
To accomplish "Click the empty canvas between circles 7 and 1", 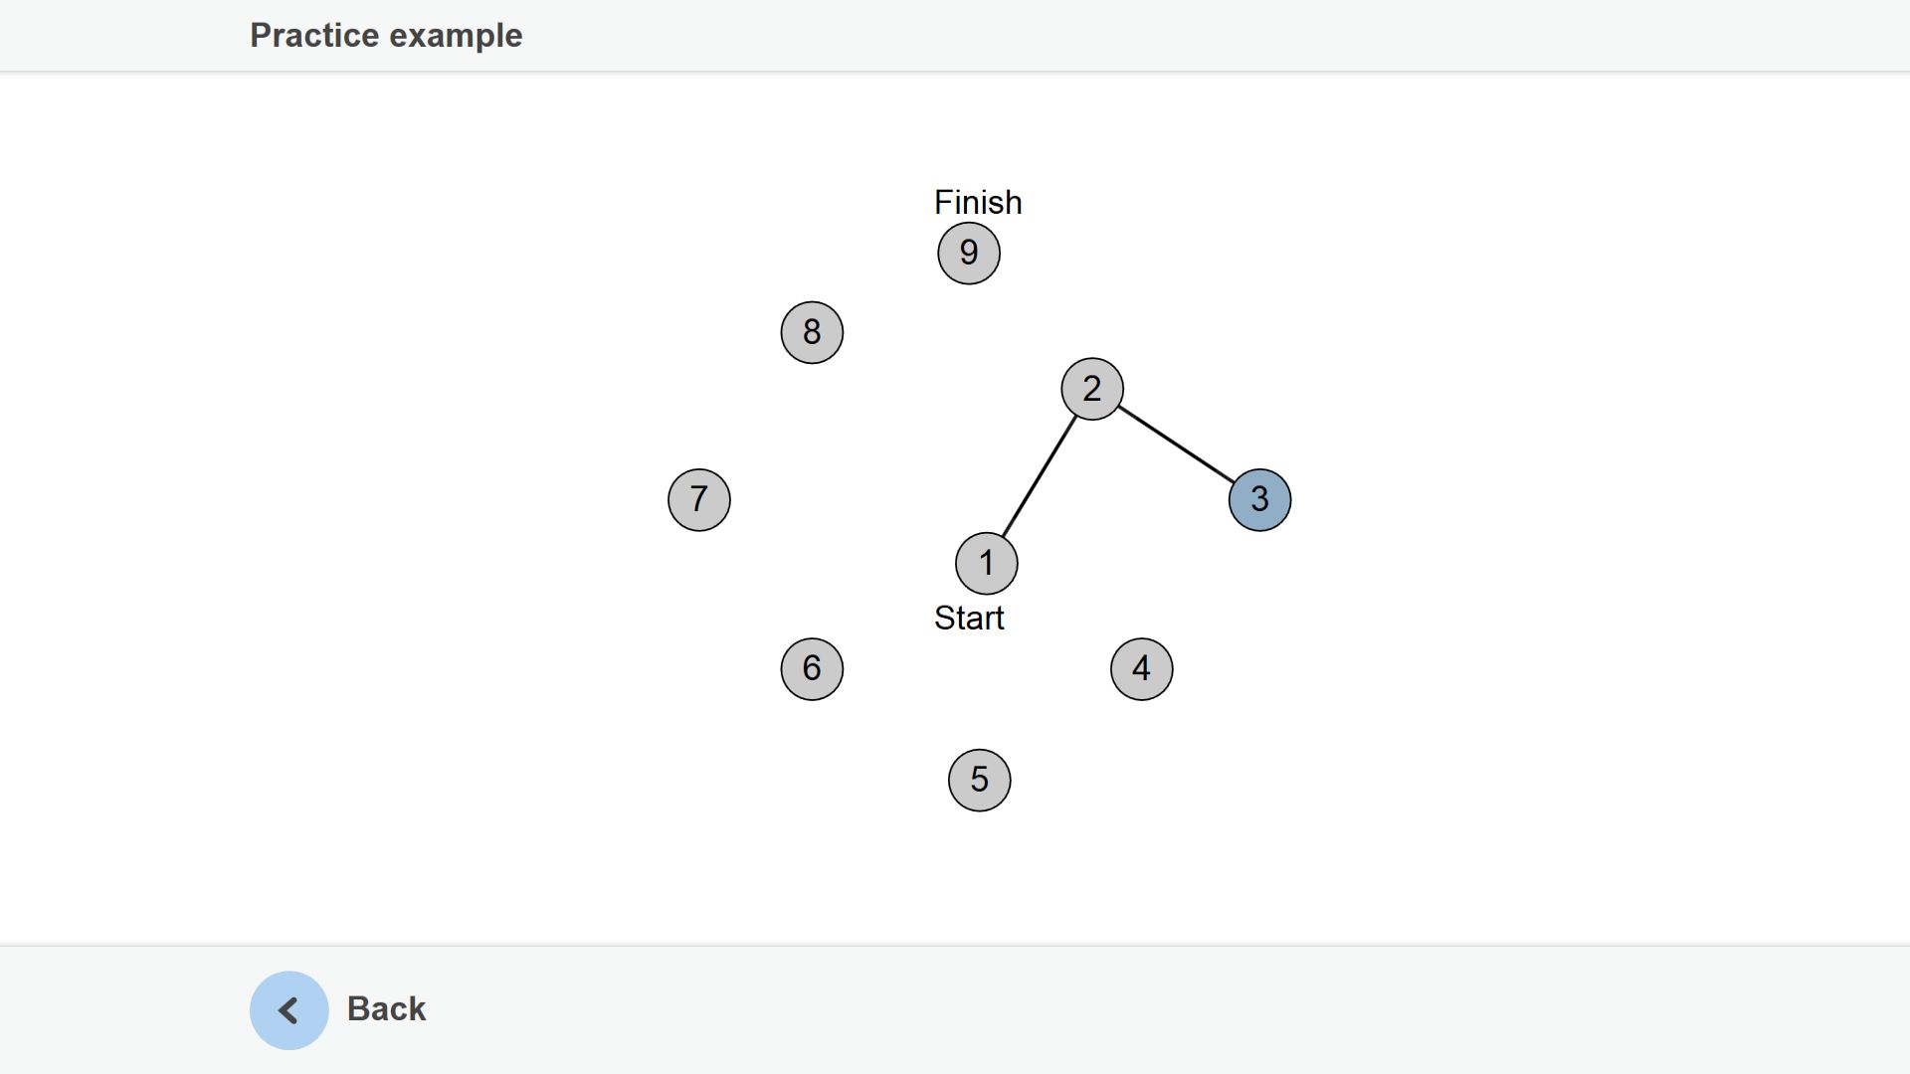I will (844, 532).
